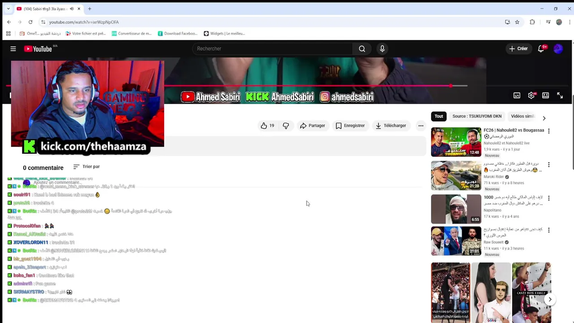Bookmark this page with star icon
Viewport: 574px width, 323px height.
click(517, 22)
